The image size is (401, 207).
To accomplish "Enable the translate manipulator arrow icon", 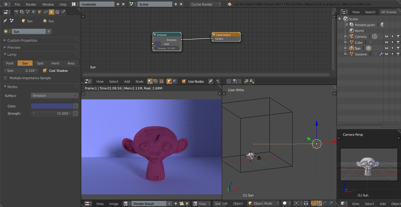I will (319, 203).
